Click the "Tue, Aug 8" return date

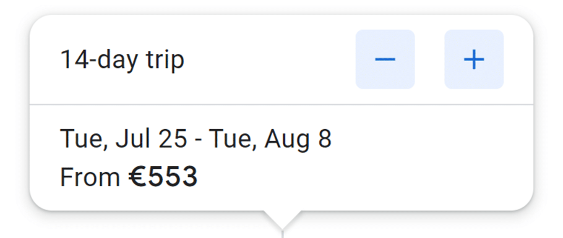coord(270,139)
